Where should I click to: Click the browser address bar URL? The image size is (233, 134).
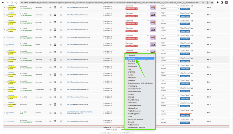click(112, 3)
